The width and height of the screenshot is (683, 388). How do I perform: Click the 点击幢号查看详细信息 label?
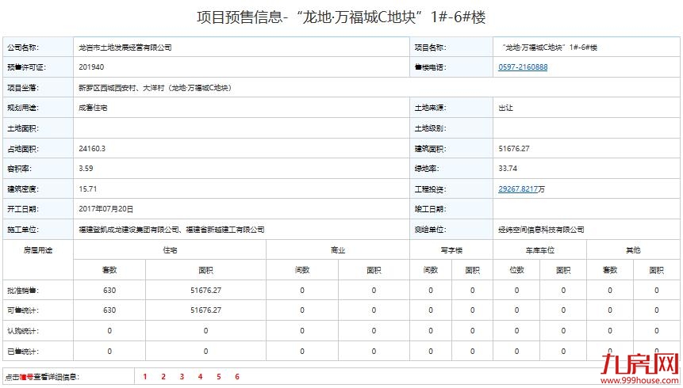coord(43,377)
